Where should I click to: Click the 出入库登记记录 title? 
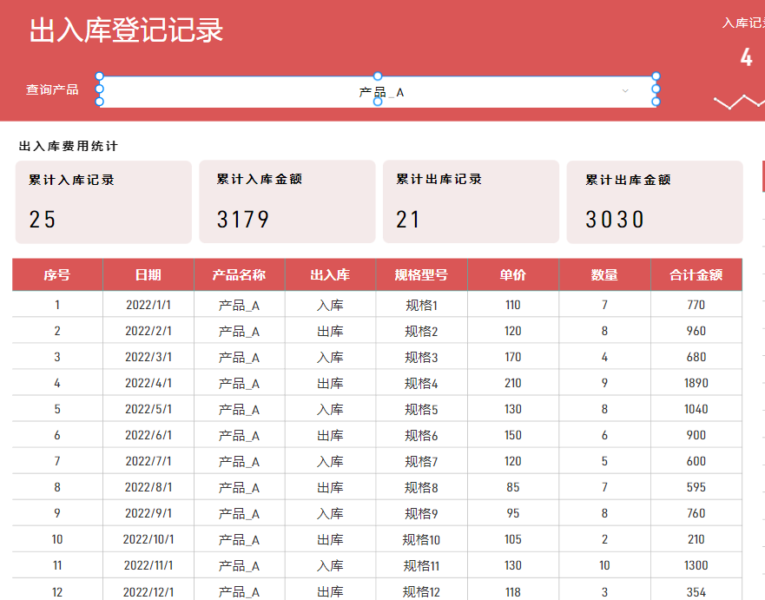pyautogui.click(x=127, y=30)
